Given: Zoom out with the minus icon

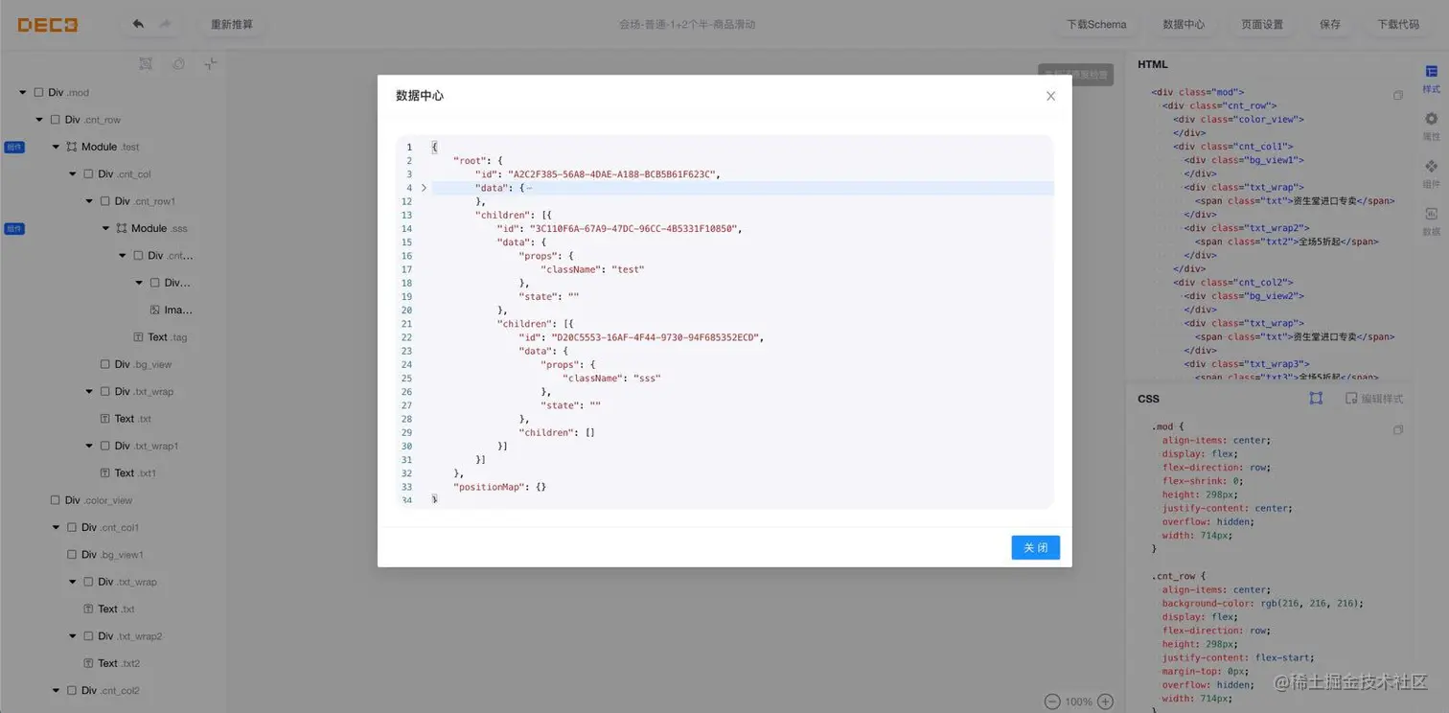Looking at the screenshot, I should [x=1052, y=701].
